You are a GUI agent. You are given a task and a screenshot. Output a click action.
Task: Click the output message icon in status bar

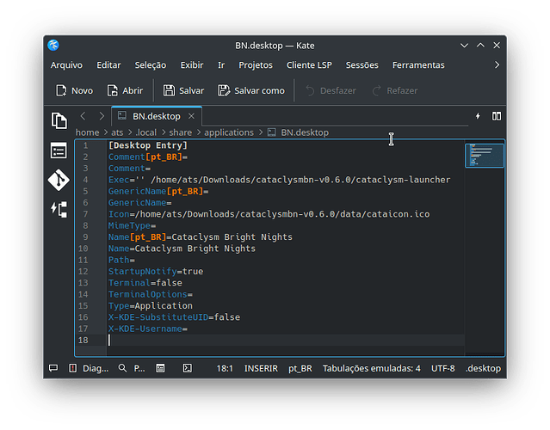53,368
